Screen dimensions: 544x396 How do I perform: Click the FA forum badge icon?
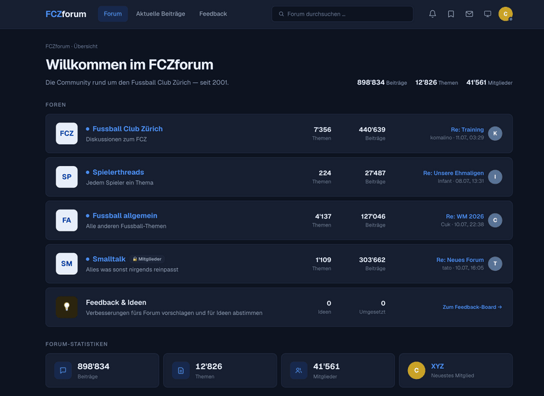pos(67,220)
